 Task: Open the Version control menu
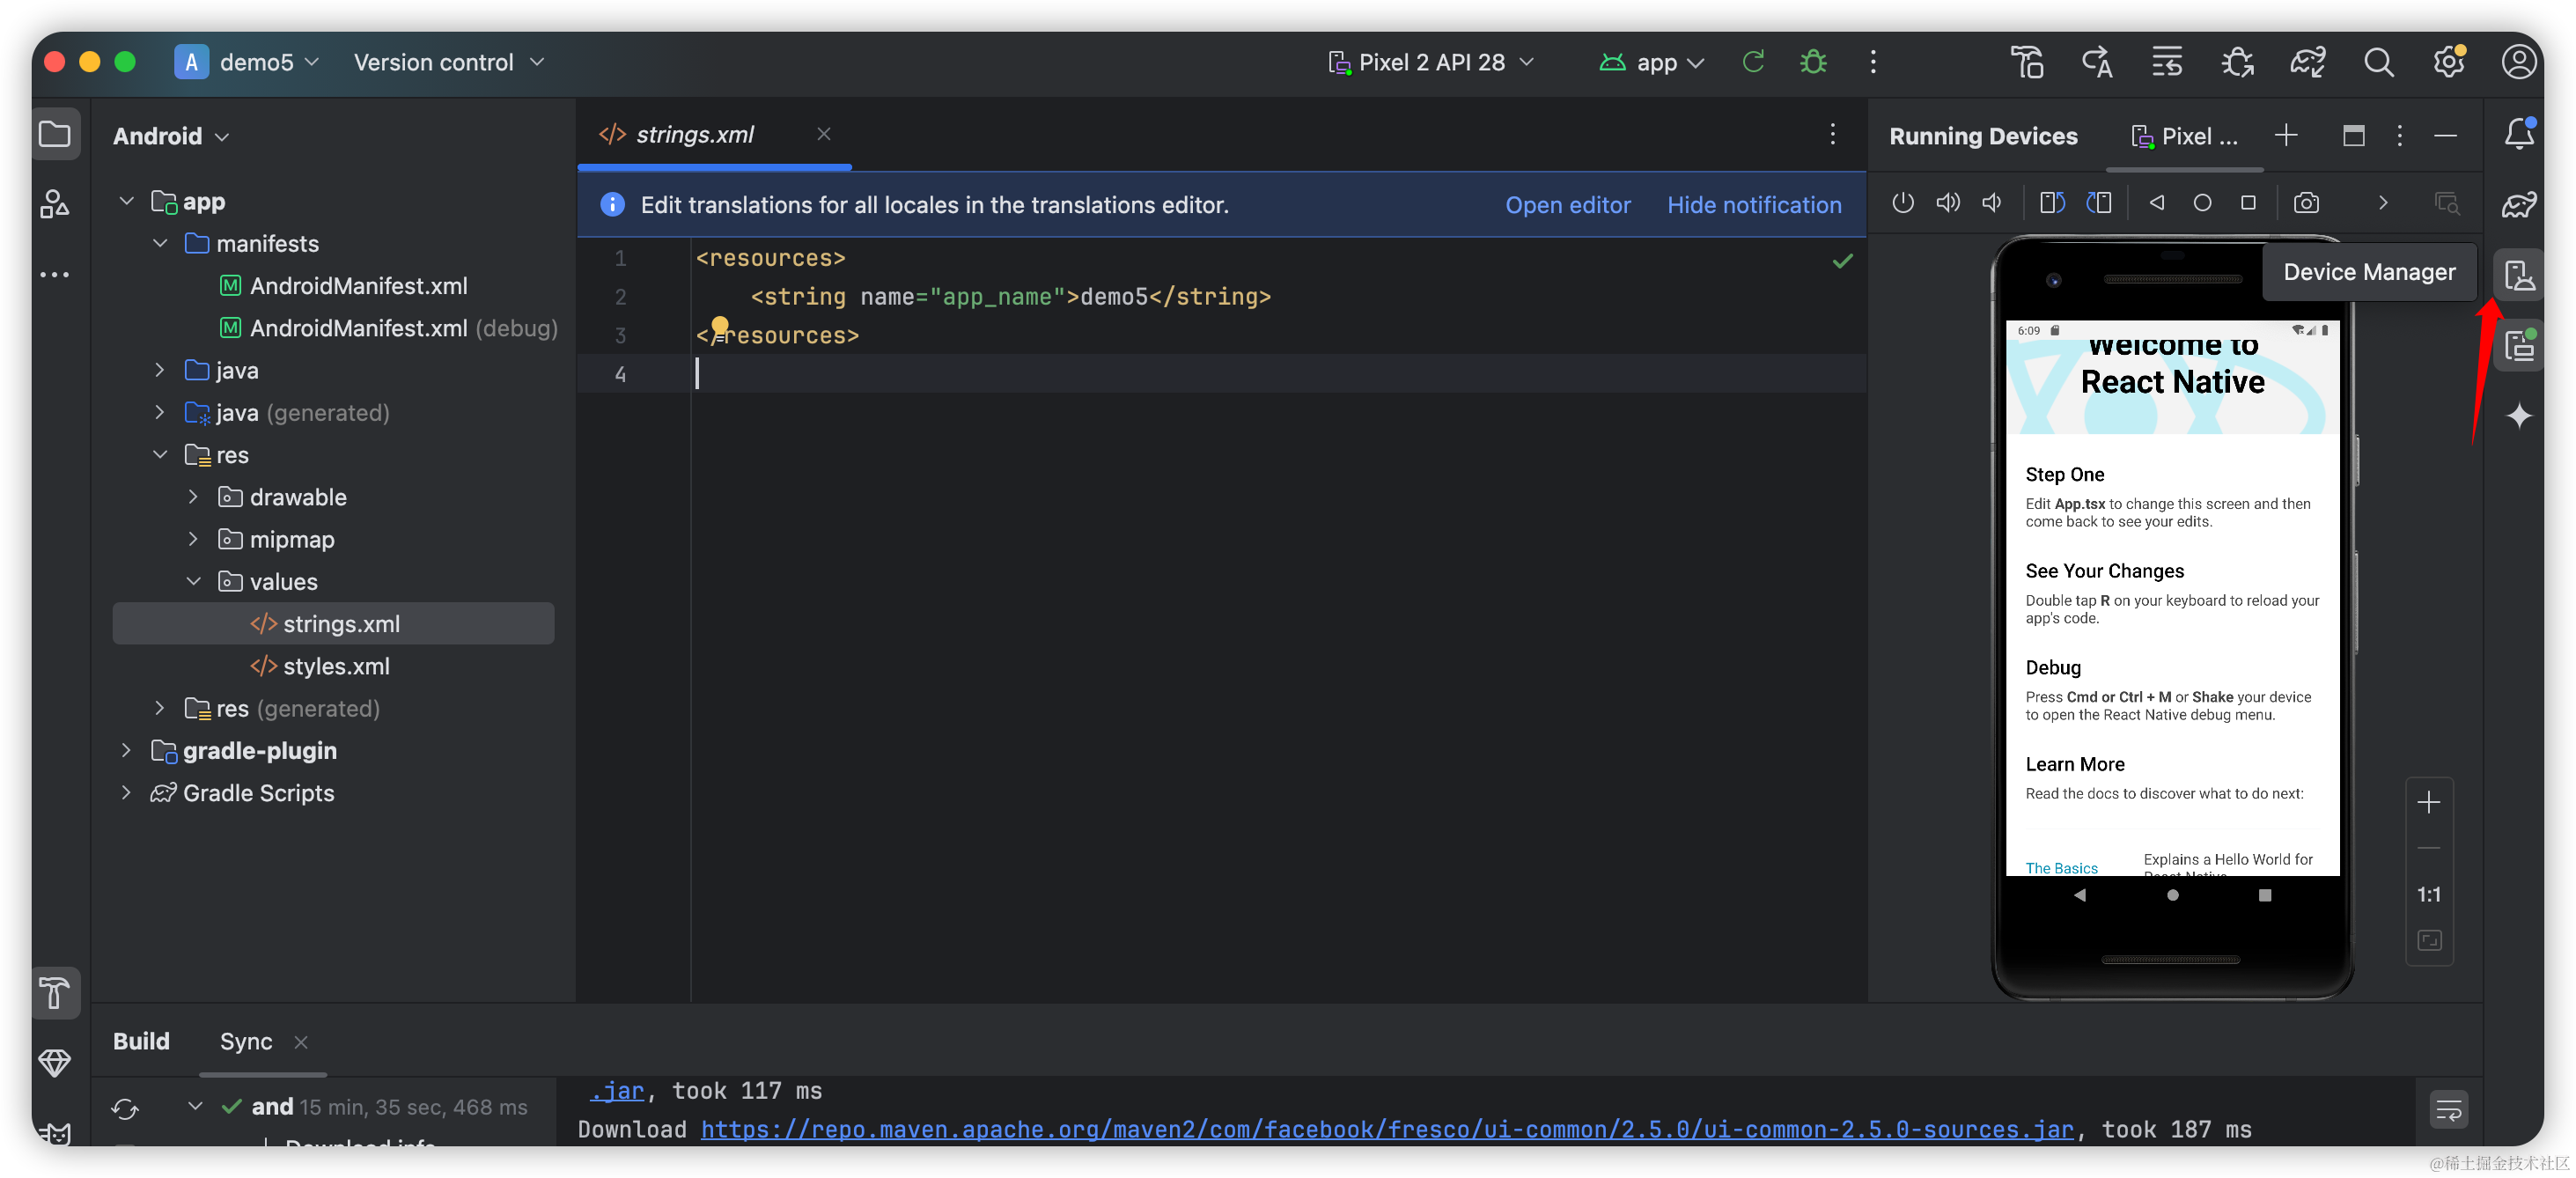pyautogui.click(x=448, y=62)
